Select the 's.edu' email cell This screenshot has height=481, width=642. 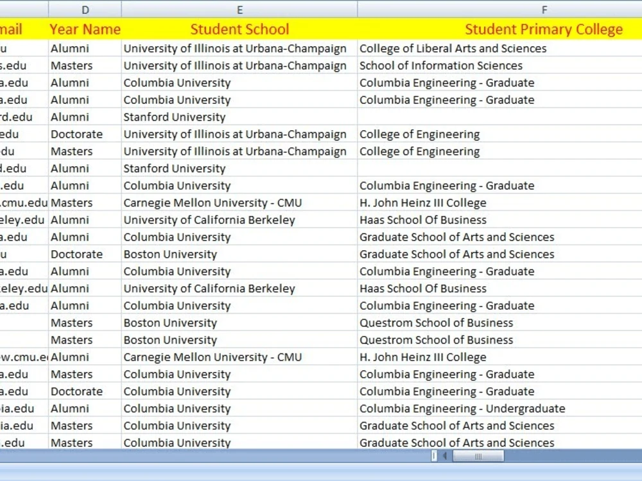coord(24,65)
